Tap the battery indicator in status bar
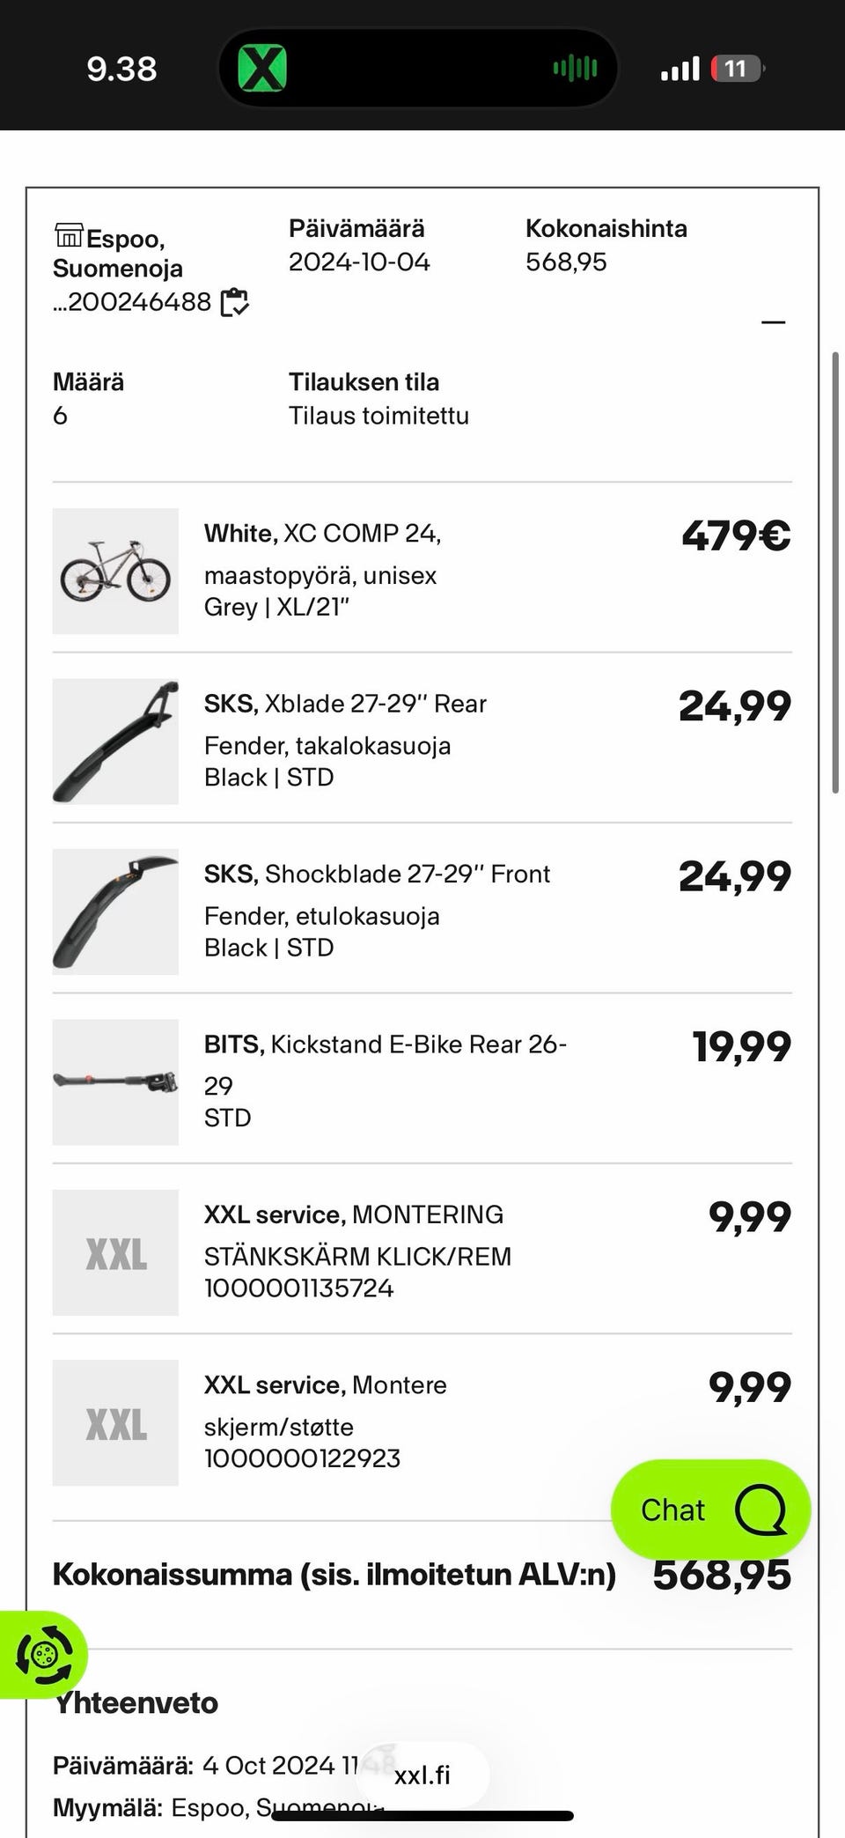845x1838 pixels. coord(738,69)
